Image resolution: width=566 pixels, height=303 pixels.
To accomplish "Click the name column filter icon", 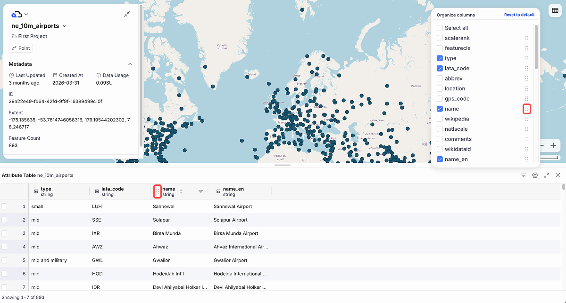I will (201, 191).
